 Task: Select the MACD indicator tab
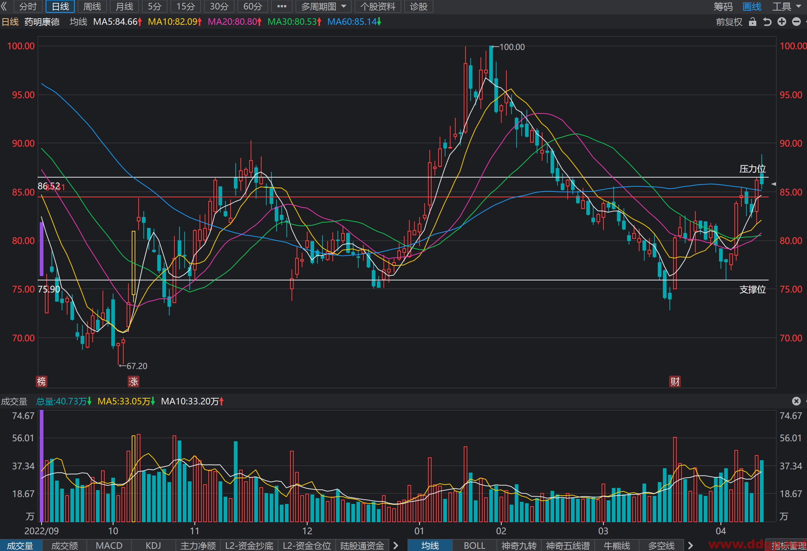point(109,546)
